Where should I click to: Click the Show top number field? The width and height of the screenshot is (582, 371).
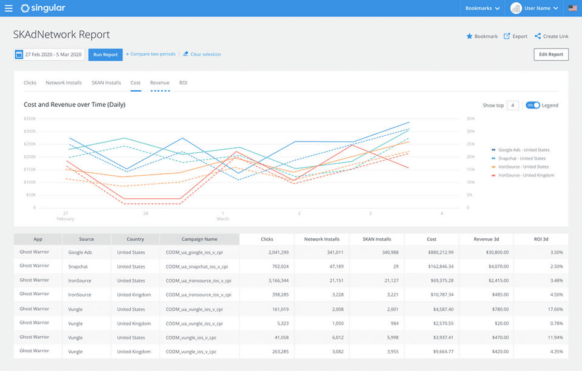[x=513, y=105]
